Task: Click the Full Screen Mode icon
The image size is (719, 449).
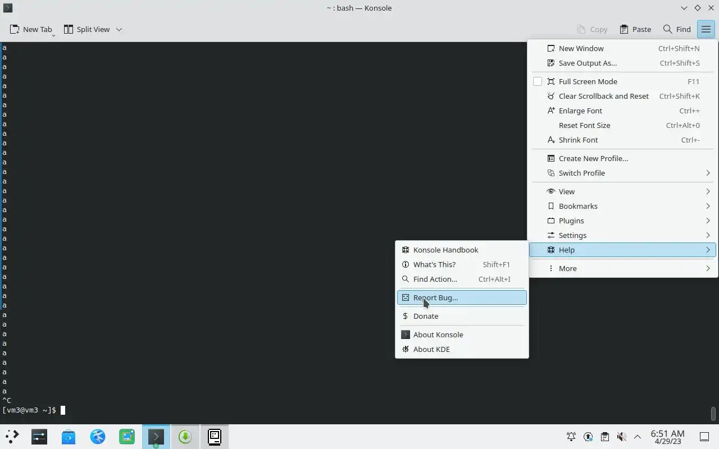Action: [x=551, y=81]
